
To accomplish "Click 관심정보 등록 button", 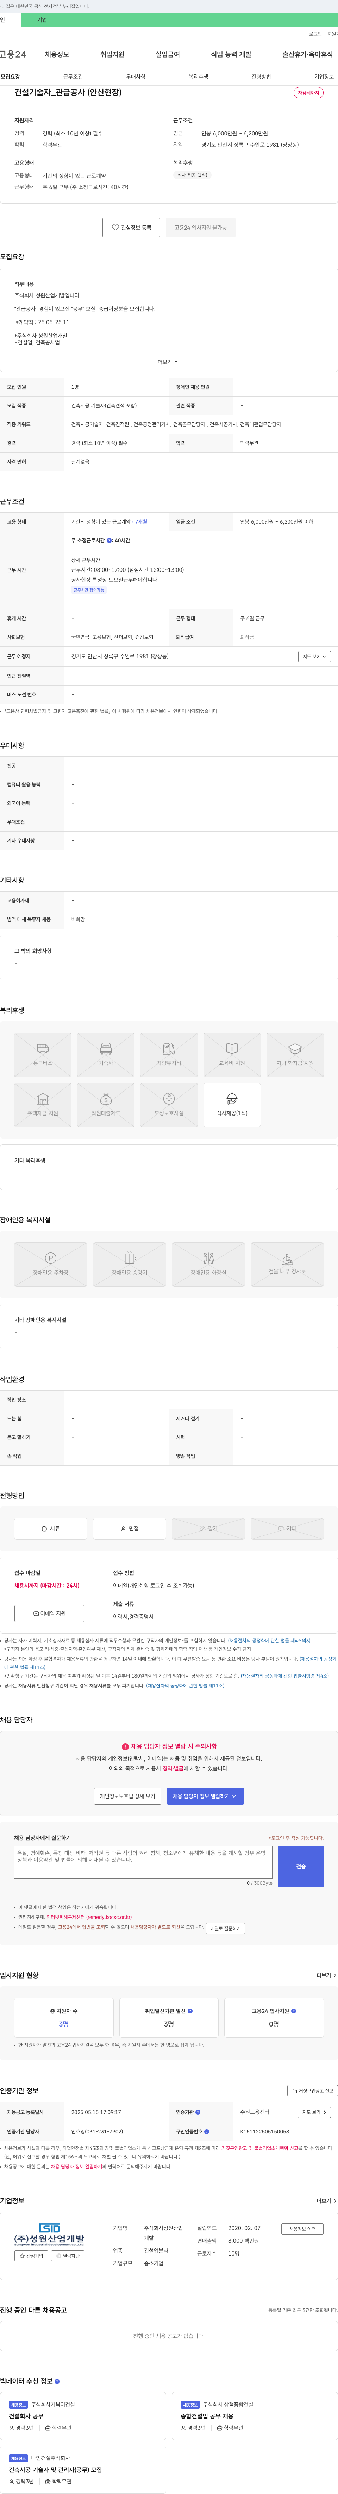I will (x=131, y=228).
